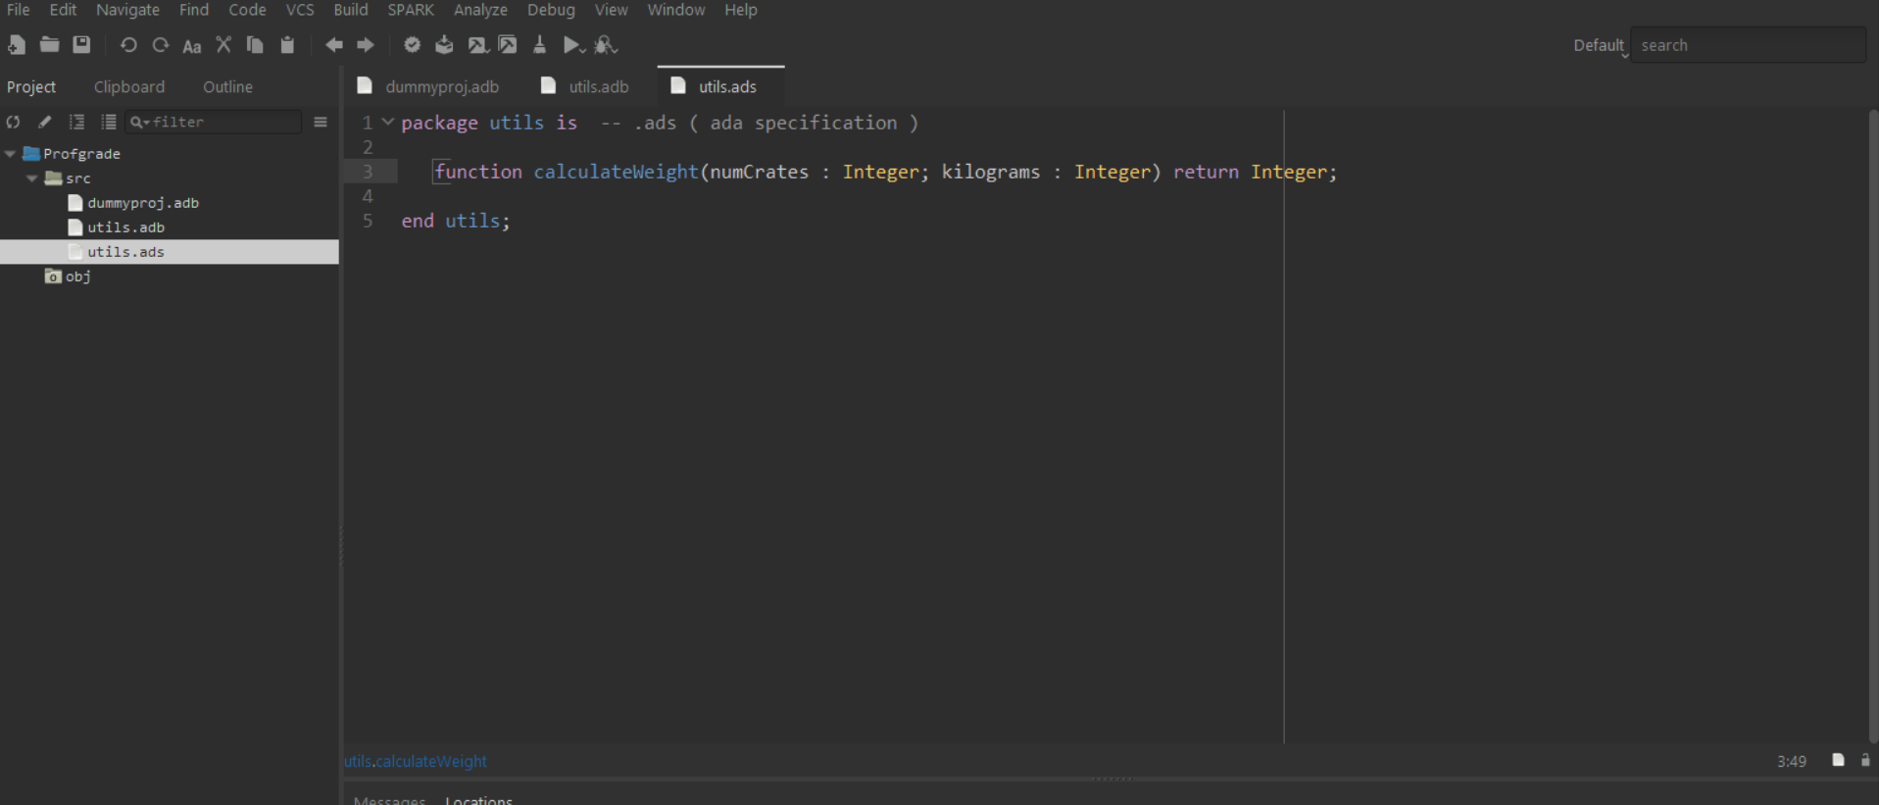Image resolution: width=1879 pixels, height=805 pixels.
Task: Run the main program with play icon
Action: point(573,45)
